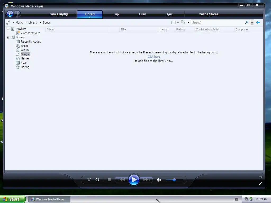Click Songs in the breadcrumb
The height and width of the screenshot is (203, 271).
pyautogui.click(x=47, y=22)
